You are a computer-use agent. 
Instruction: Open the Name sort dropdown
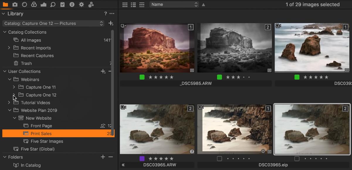point(174,4)
